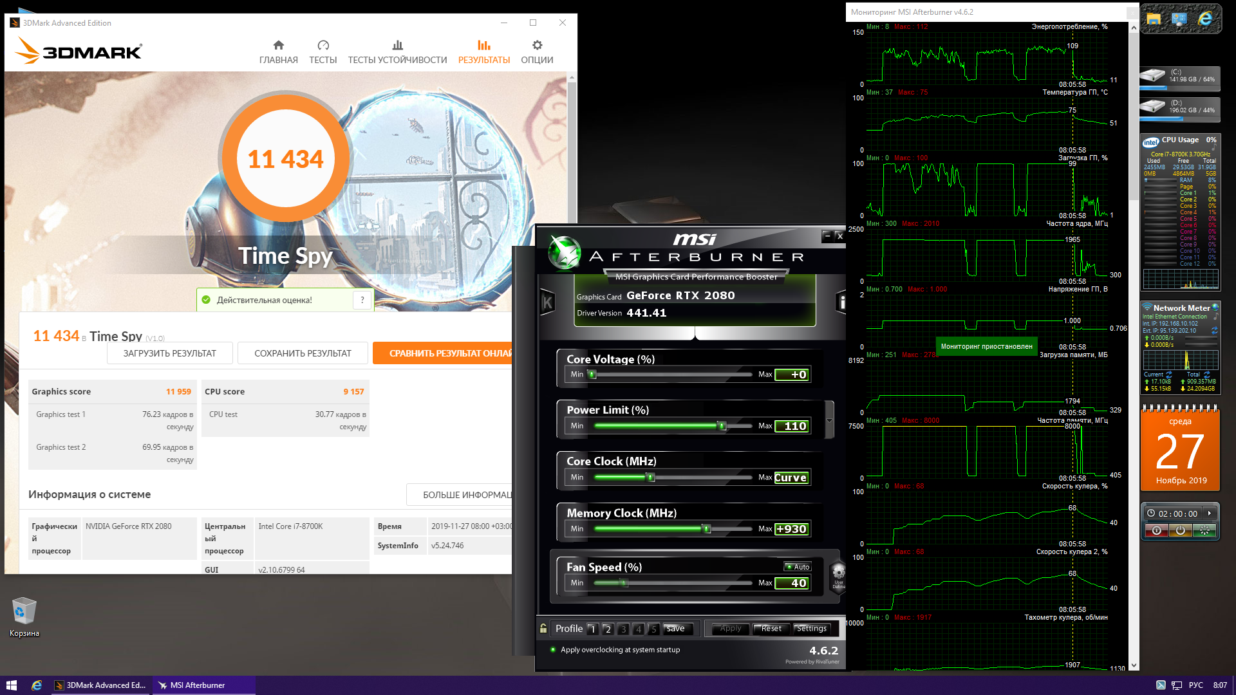Click the profile lock icon in Afterburner
1236x695 pixels.
point(543,629)
